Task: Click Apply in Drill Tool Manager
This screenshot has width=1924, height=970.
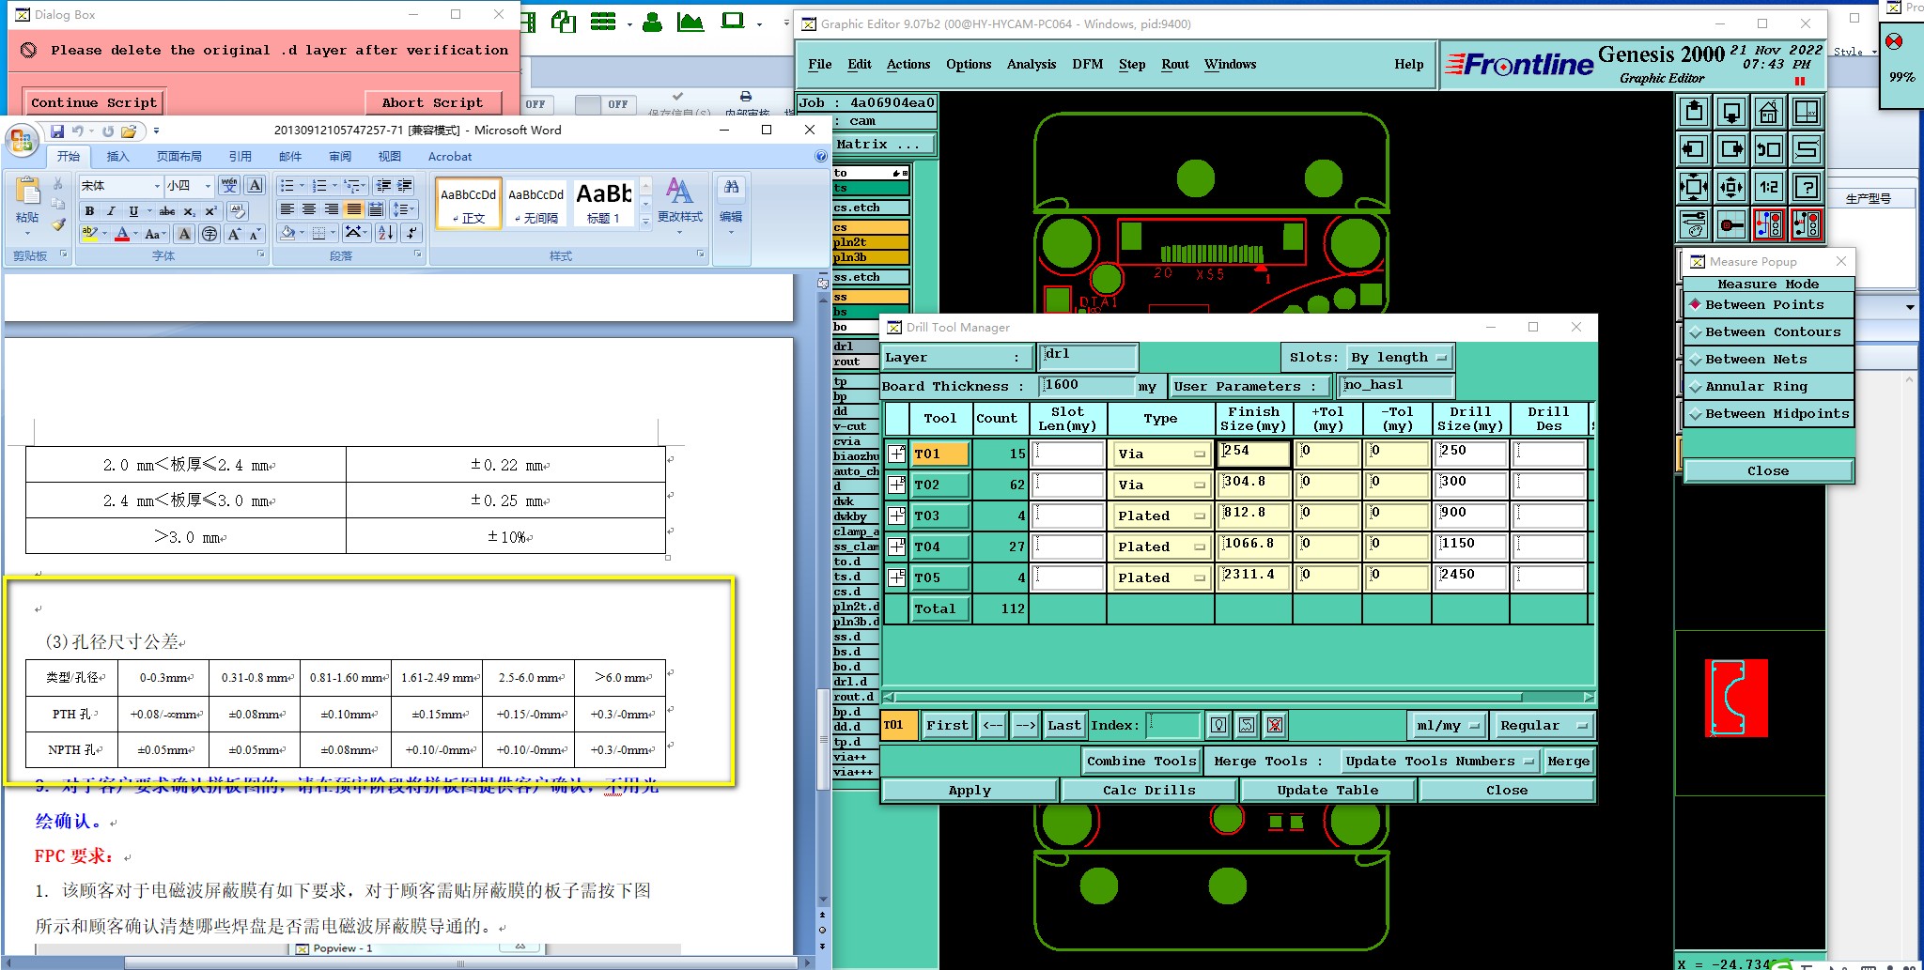Action: point(970,790)
